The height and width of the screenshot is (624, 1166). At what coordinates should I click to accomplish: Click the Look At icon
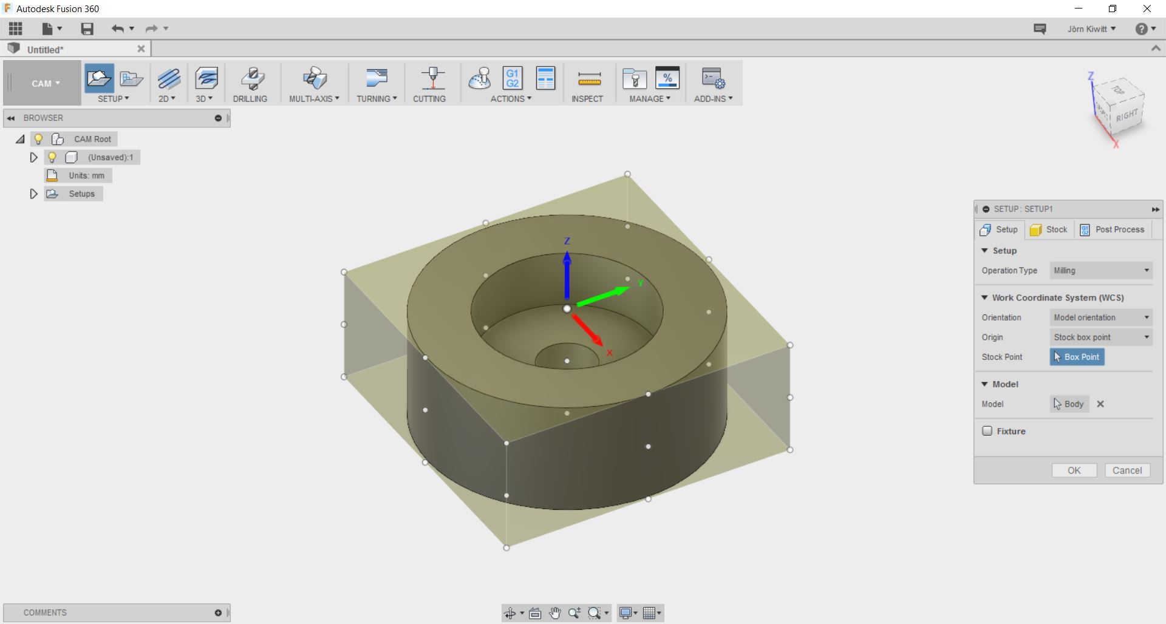[535, 613]
